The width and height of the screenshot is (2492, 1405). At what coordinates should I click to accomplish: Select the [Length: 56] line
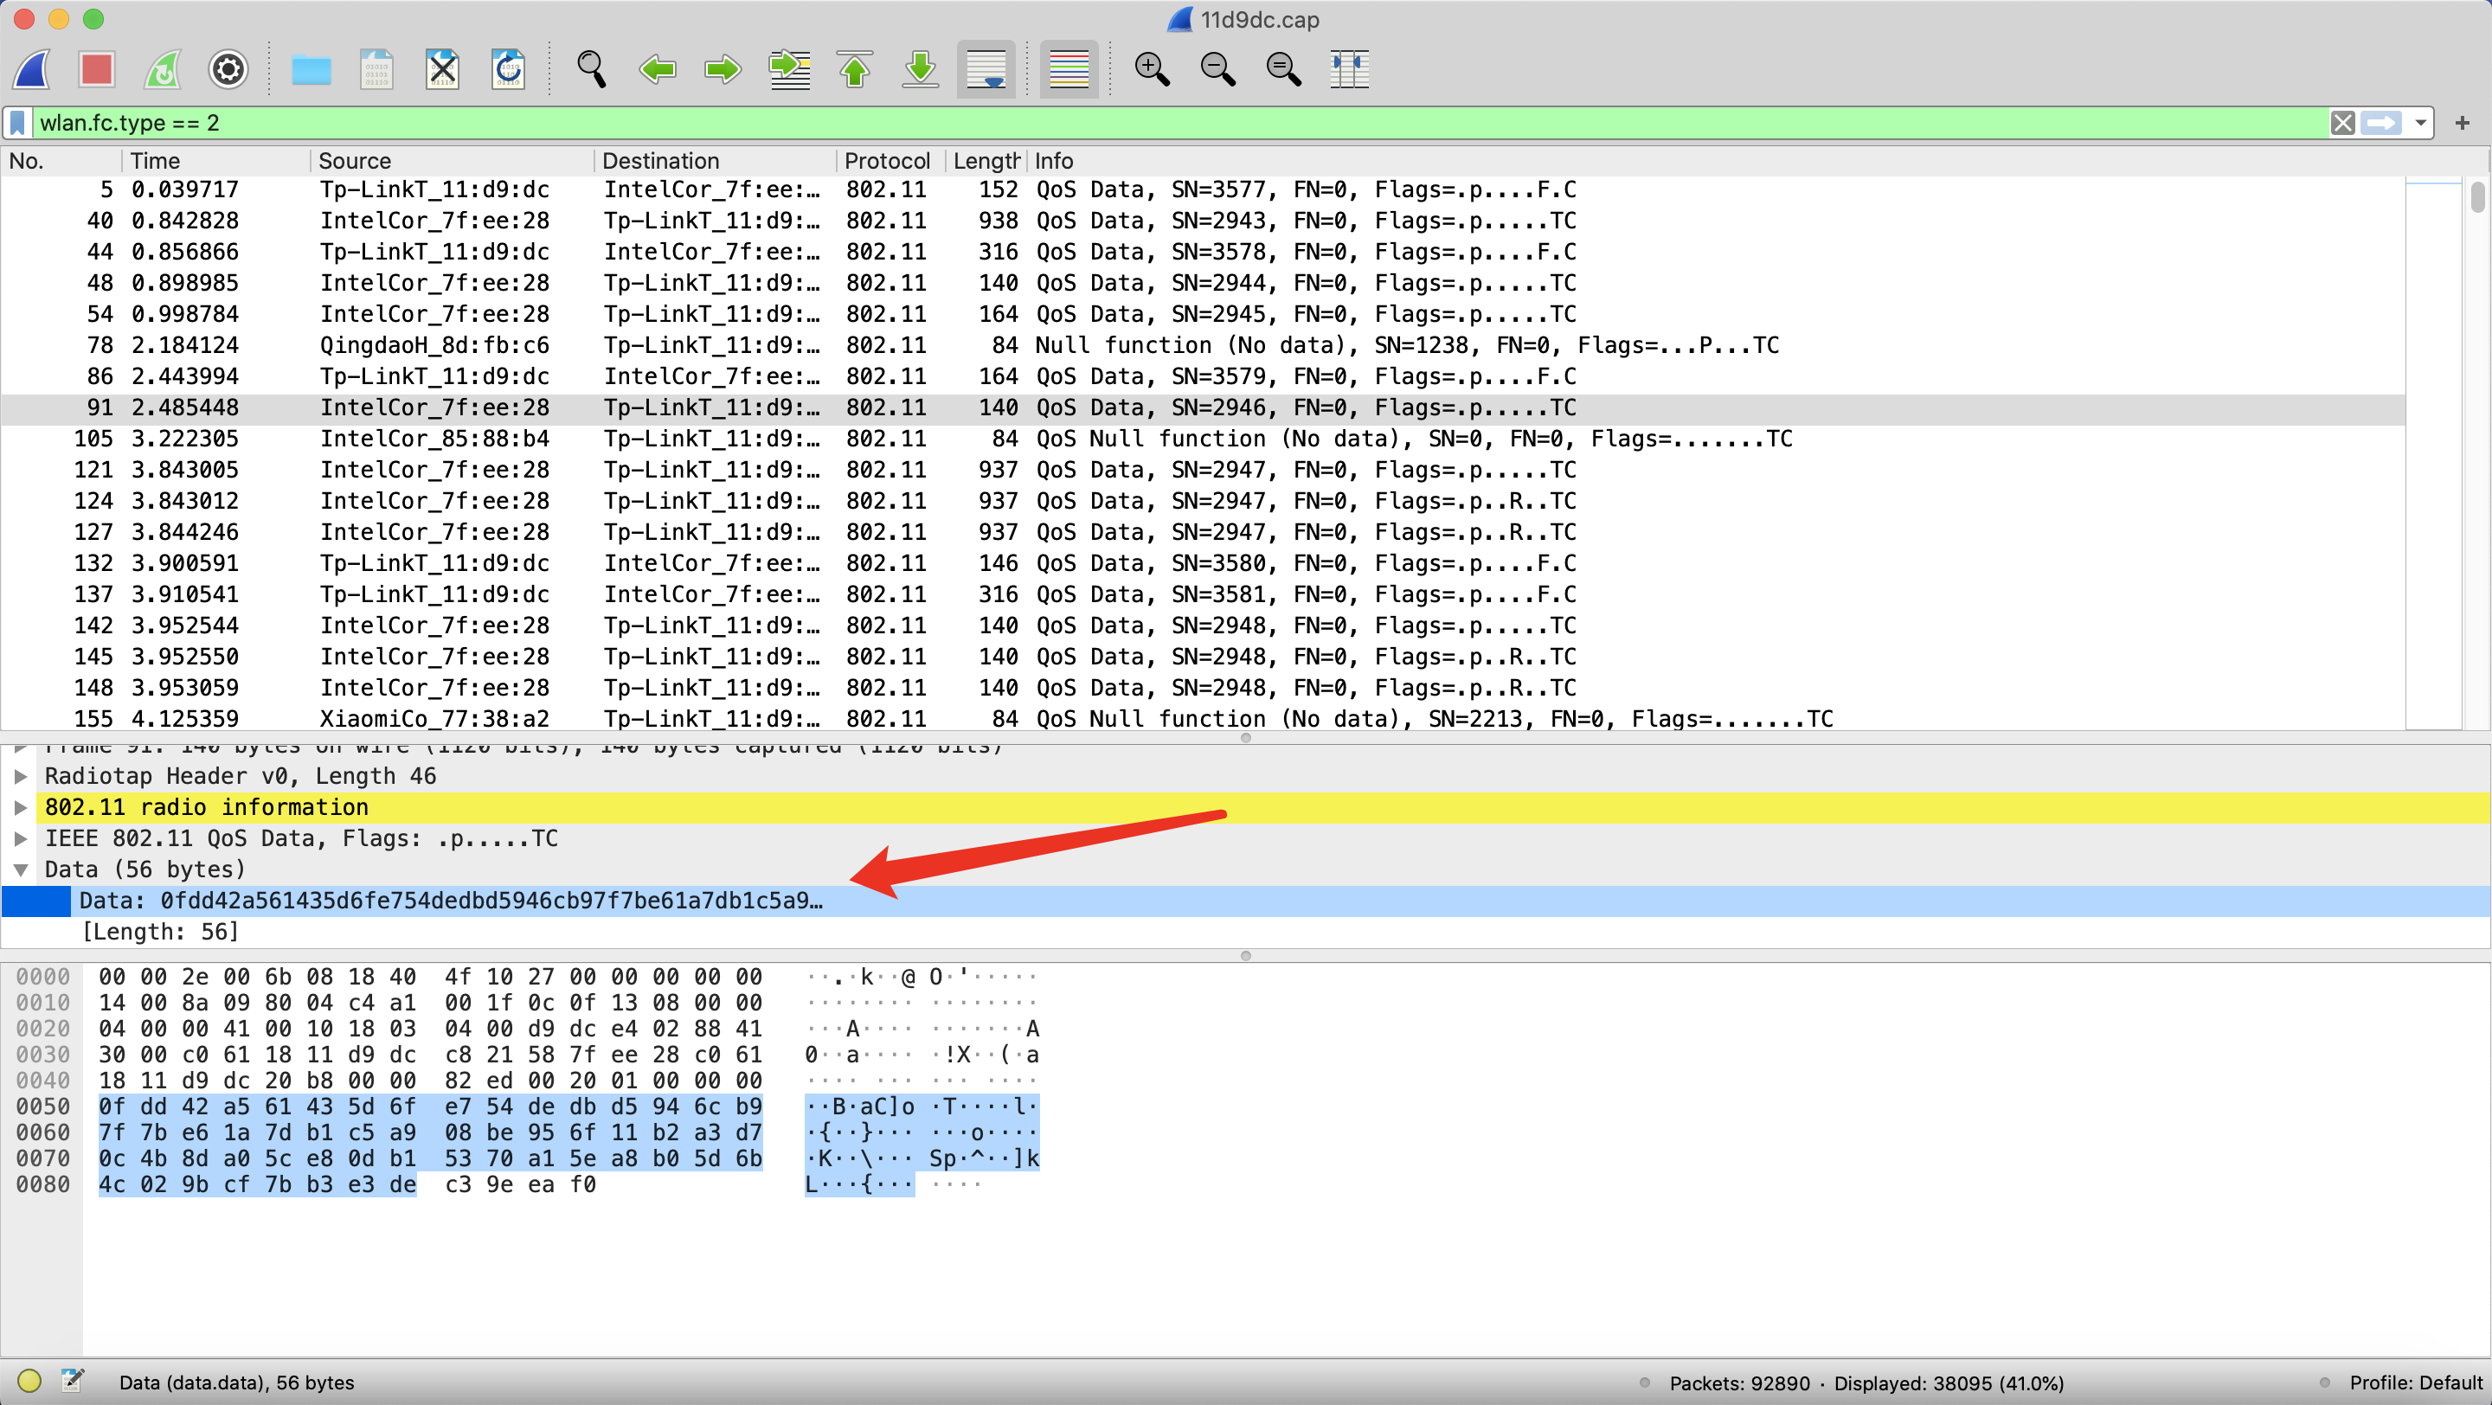(x=1246, y=932)
